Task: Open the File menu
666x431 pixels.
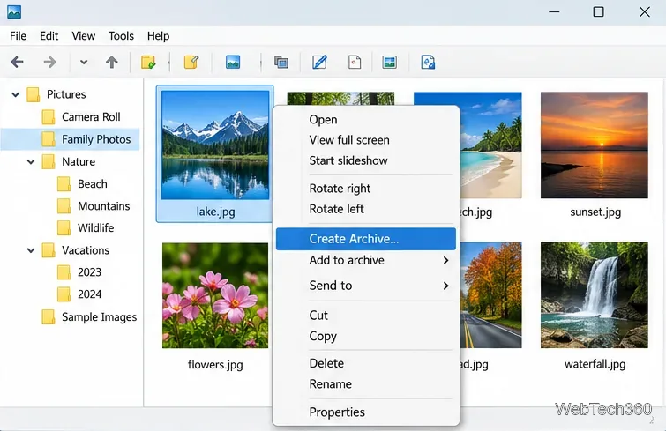Action: [x=18, y=36]
